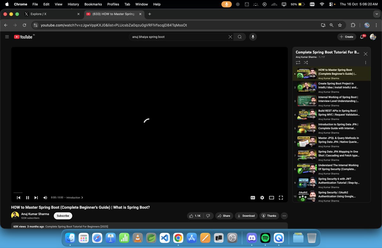Image resolution: width=382 pixels, height=248 pixels.
Task: Open the account avatar menu
Action: 373,37
